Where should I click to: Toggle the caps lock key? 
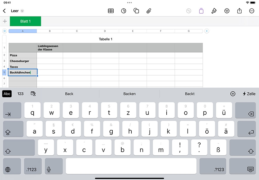pos(13,129)
